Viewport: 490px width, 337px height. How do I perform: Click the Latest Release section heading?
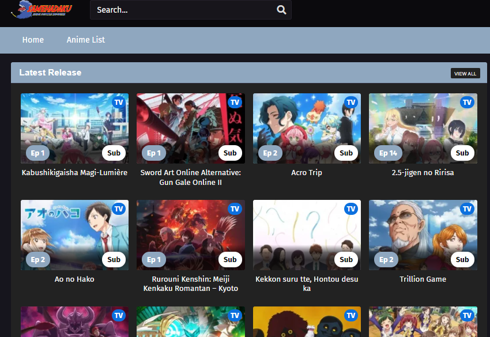pos(50,73)
